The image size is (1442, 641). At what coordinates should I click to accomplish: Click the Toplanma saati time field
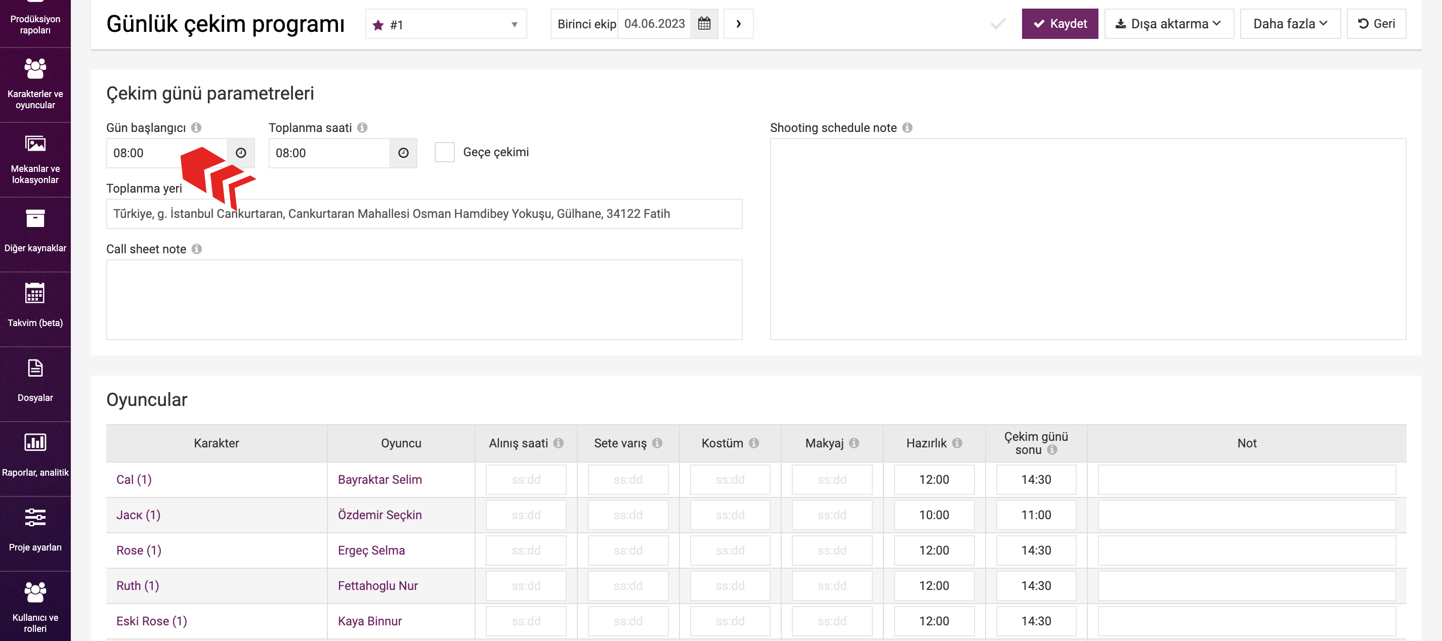(x=329, y=153)
